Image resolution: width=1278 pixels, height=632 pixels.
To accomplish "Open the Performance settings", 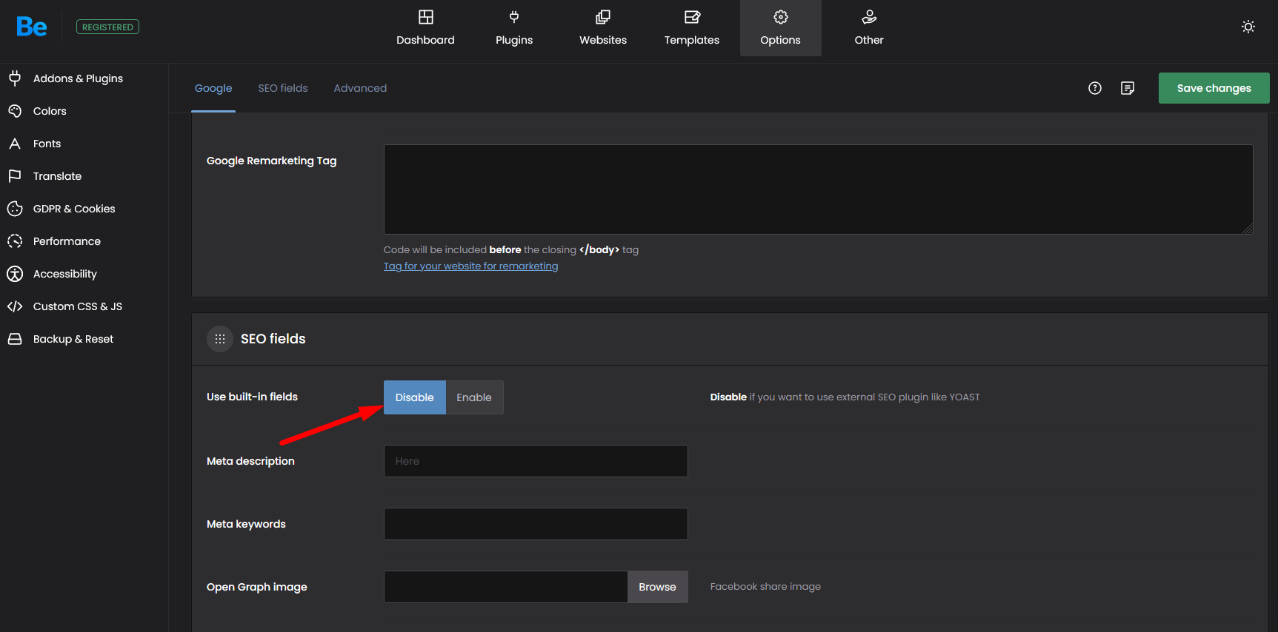I will tap(67, 241).
